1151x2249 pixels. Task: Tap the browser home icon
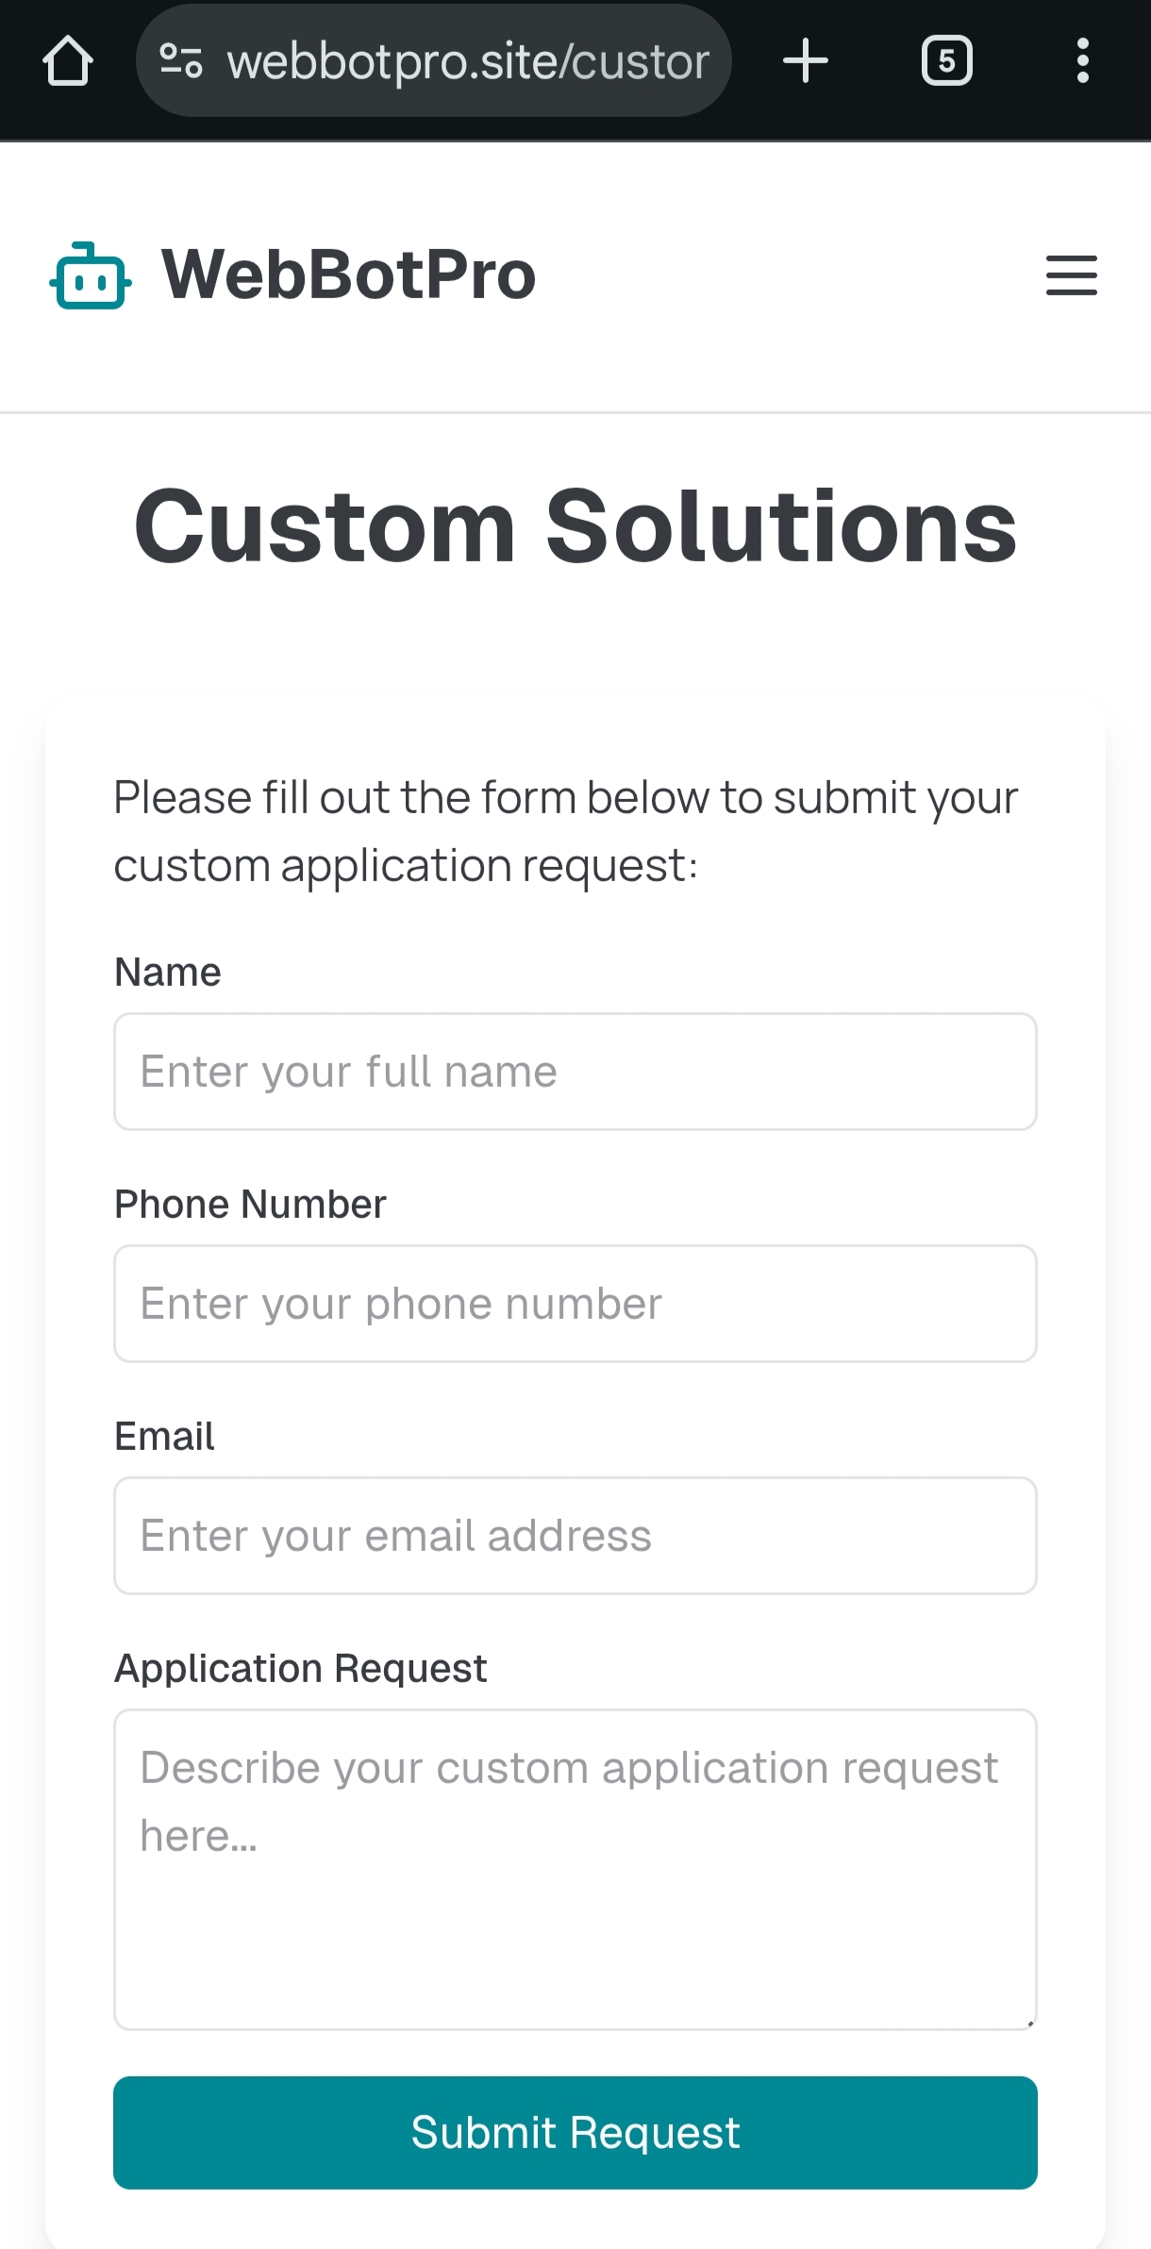click(68, 61)
